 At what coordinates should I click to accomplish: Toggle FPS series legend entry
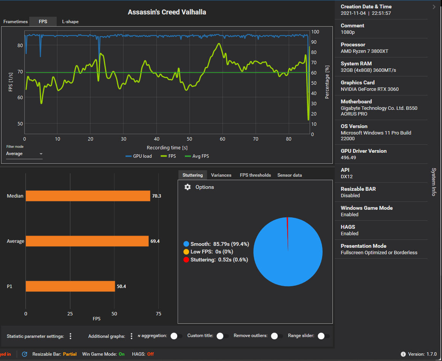pyautogui.click(x=168, y=156)
